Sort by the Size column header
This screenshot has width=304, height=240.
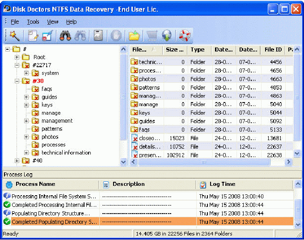coord(175,50)
